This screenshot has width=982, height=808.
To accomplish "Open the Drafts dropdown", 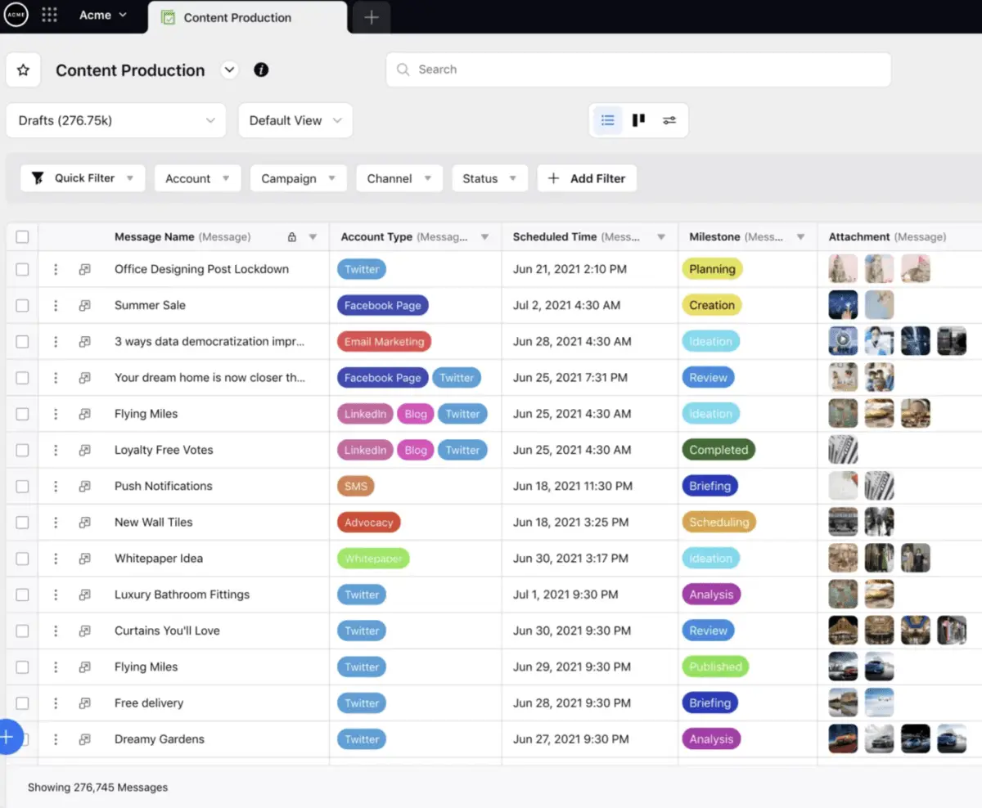I will (115, 119).
